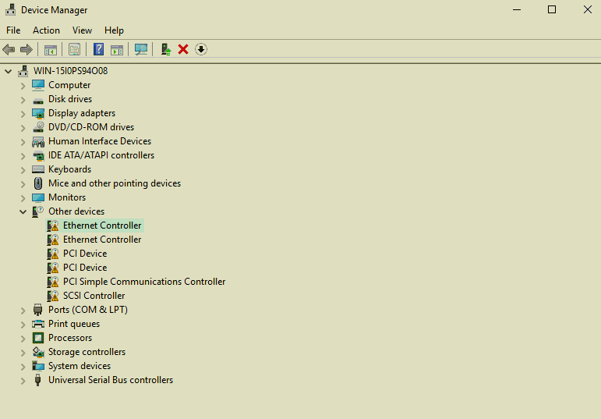Click Show/Hide Console Tree icon
601x419 pixels.
click(51, 49)
